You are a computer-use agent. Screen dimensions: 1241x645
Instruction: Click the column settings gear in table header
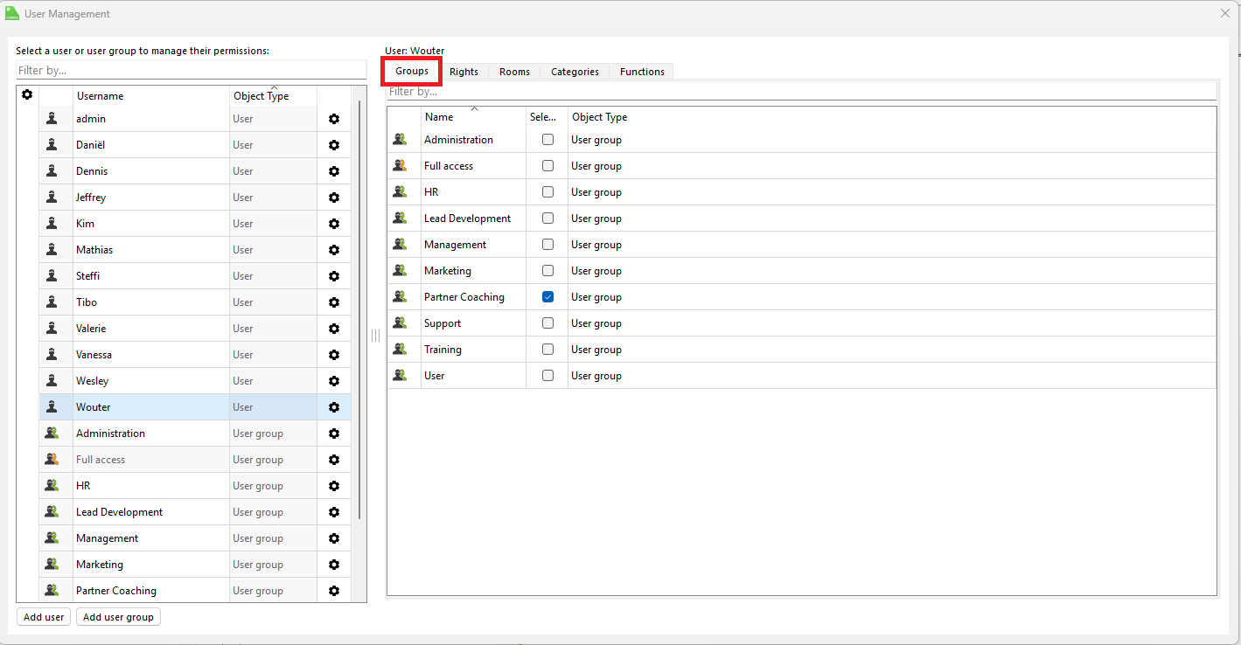pyautogui.click(x=27, y=94)
